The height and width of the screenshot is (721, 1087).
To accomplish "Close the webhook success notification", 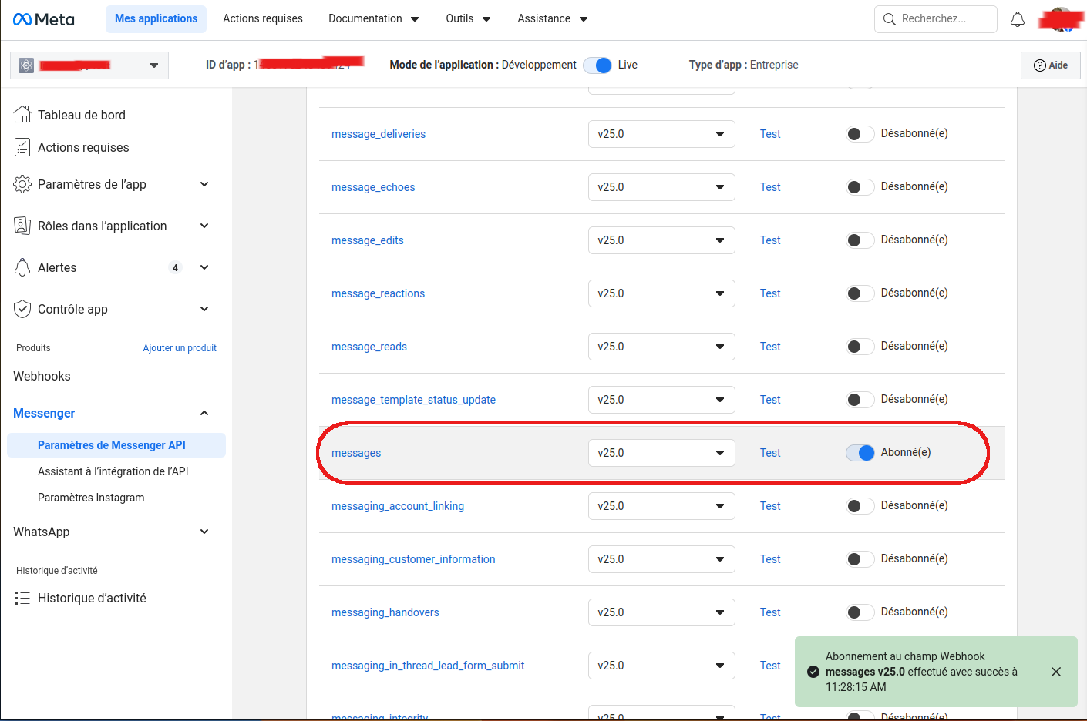I will coord(1056,672).
